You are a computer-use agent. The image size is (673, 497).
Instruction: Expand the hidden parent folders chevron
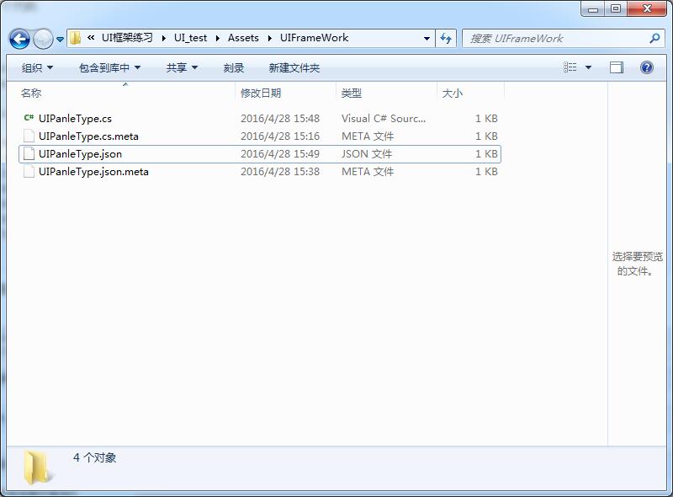pyautogui.click(x=91, y=38)
